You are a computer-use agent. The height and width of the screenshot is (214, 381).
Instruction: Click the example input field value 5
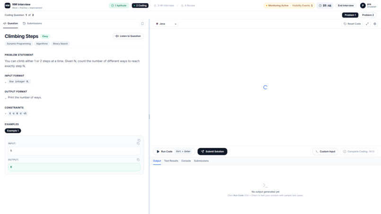pyautogui.click(x=74, y=151)
